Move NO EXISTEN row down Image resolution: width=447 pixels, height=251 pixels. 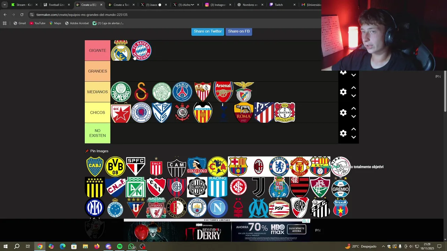[353, 137]
